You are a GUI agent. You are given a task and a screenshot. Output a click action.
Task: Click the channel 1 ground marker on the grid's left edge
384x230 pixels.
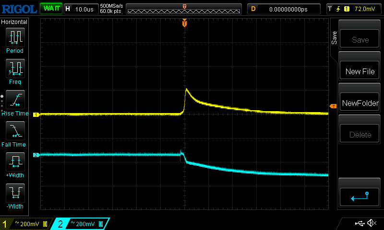pos(36,115)
